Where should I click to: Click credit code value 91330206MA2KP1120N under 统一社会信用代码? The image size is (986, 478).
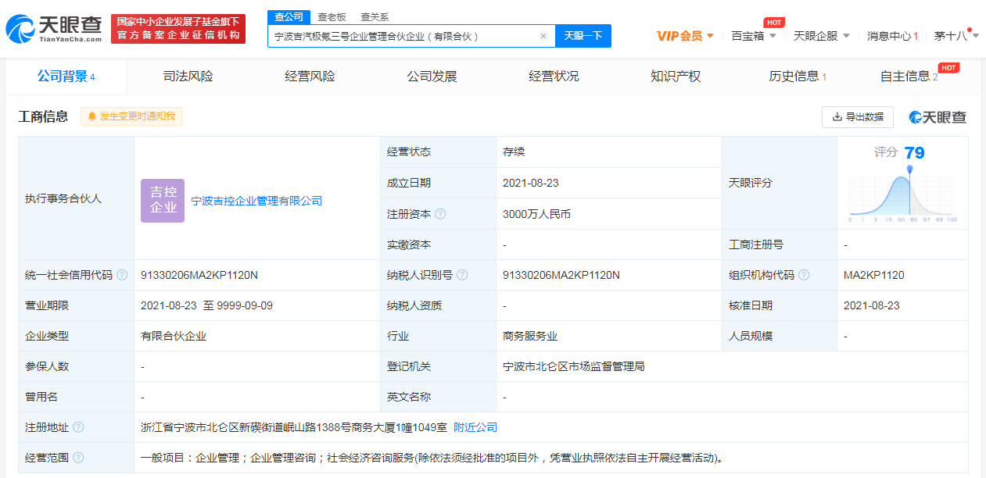(199, 275)
